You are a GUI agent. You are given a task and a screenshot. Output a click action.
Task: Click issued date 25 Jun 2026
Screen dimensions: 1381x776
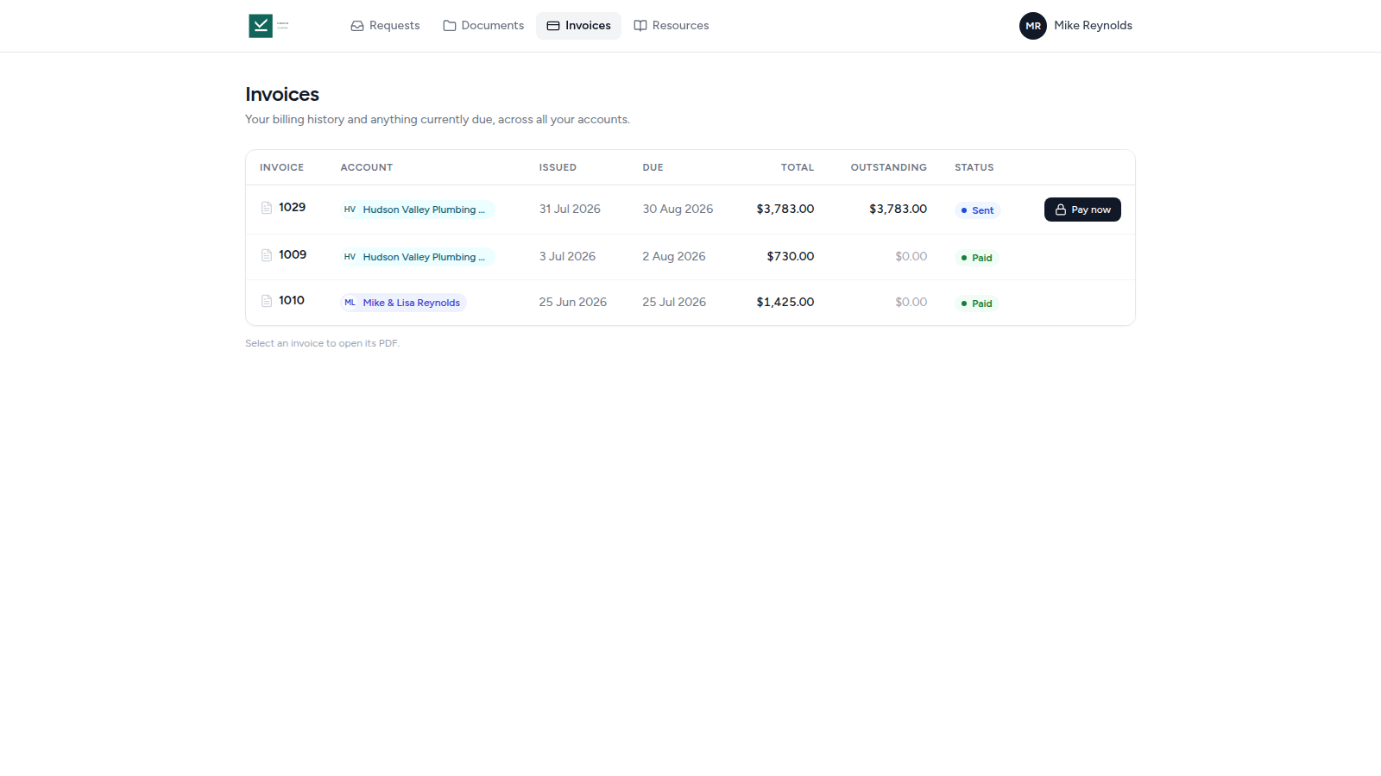[573, 303]
